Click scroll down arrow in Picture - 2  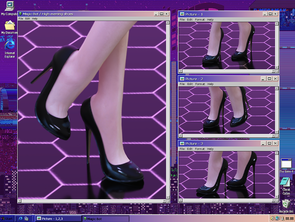(x=277, y=132)
